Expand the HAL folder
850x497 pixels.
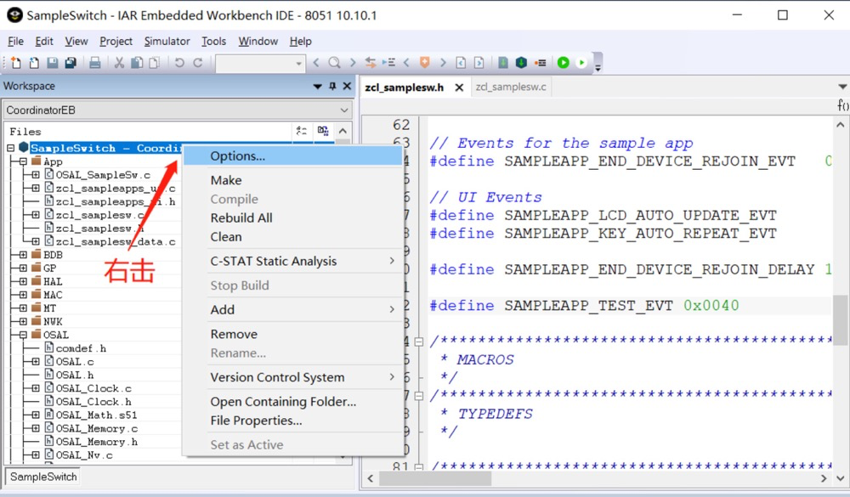pyautogui.click(x=23, y=281)
